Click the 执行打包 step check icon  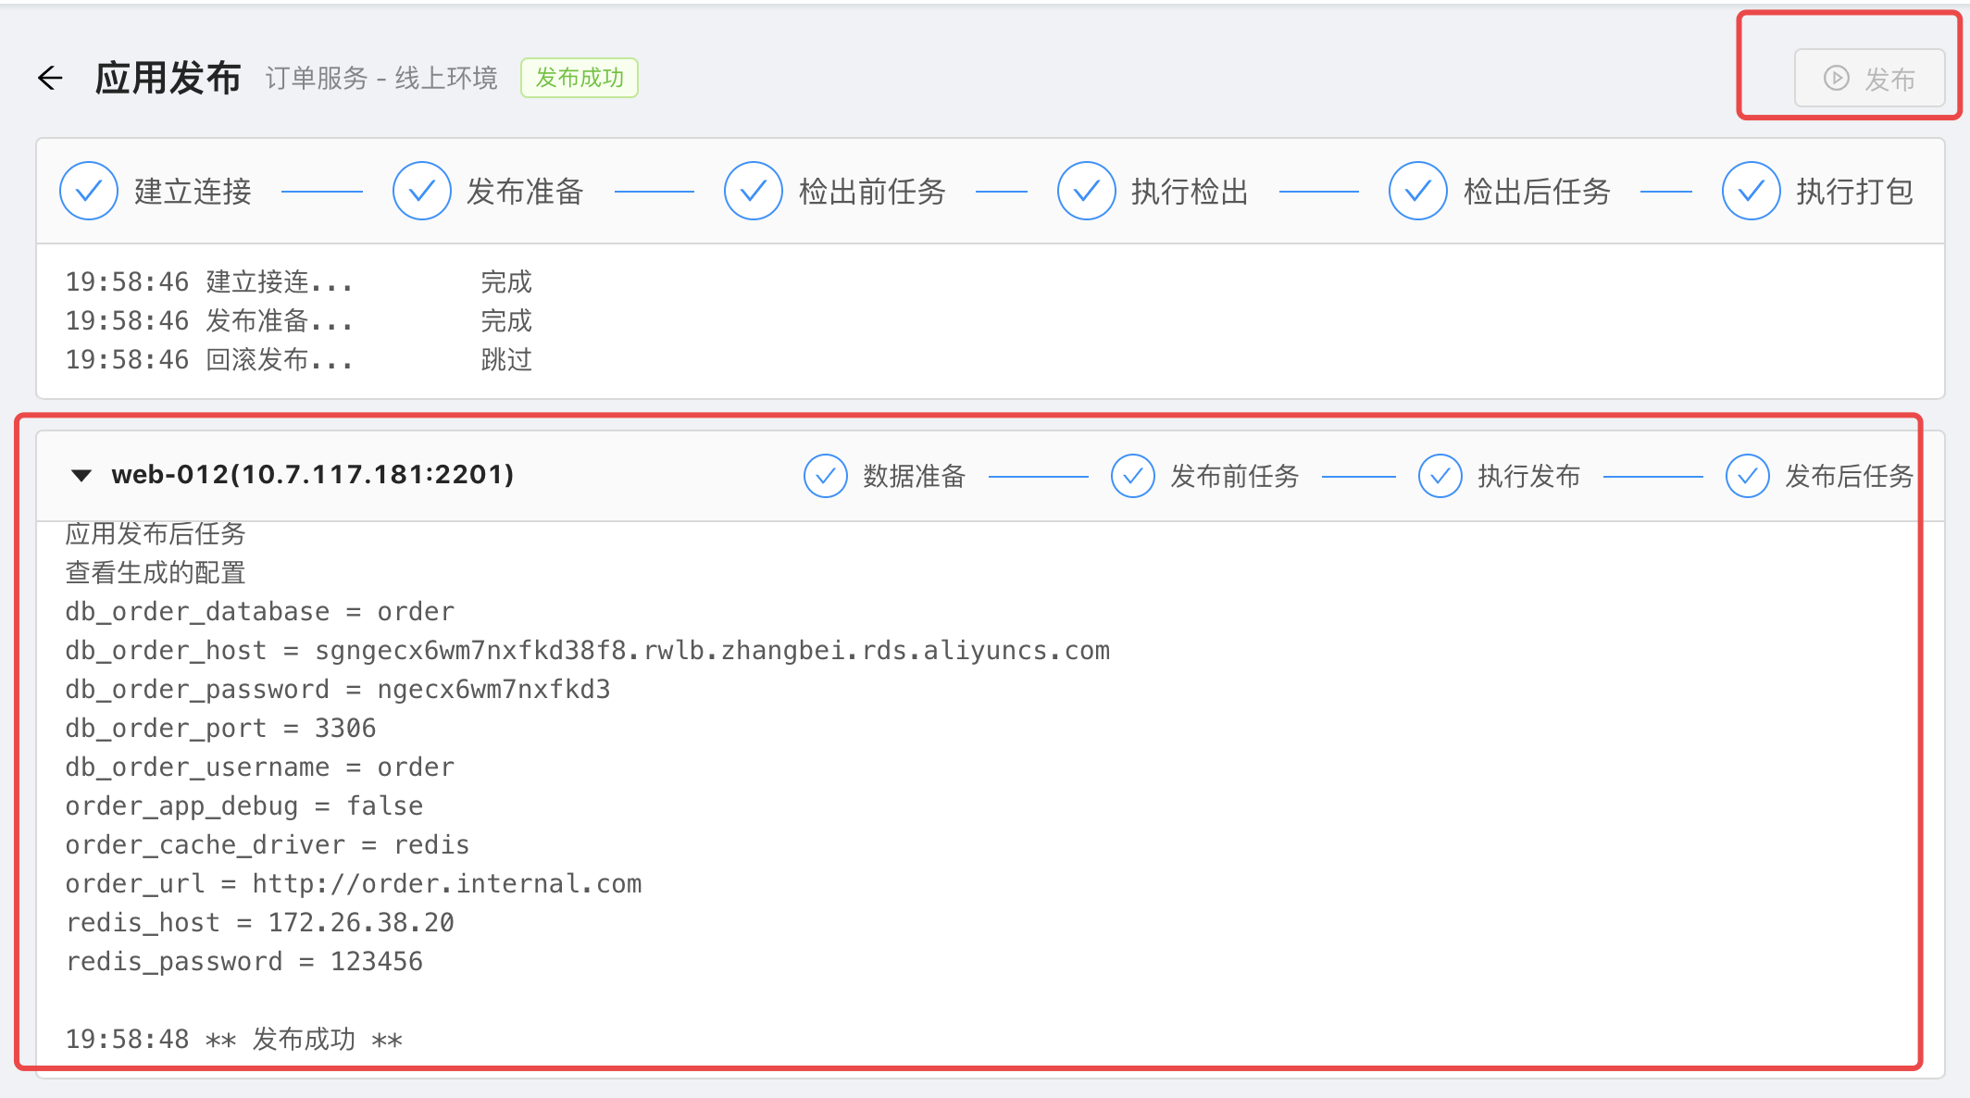[1752, 191]
